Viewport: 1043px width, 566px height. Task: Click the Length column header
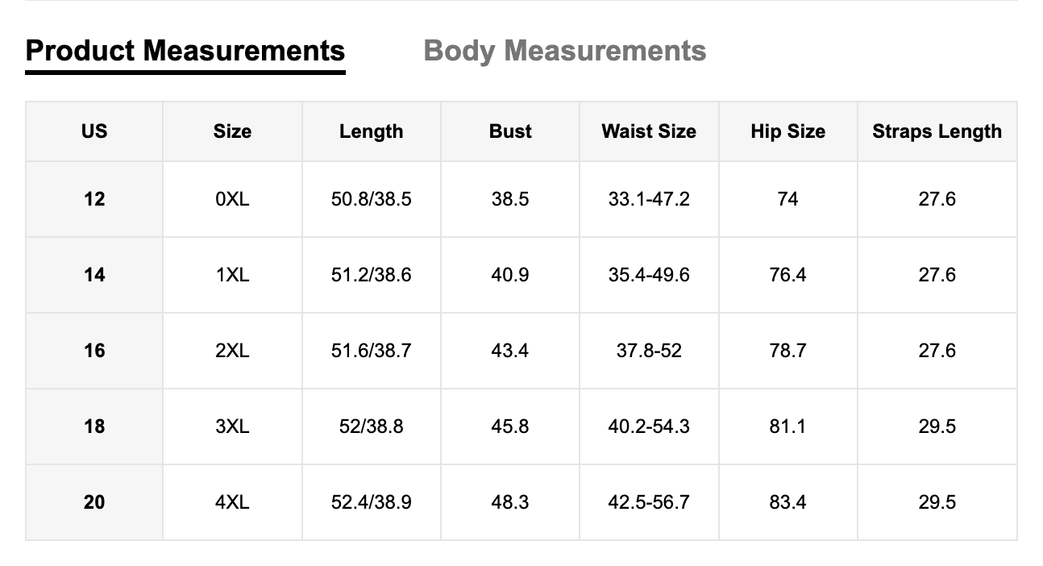coord(371,131)
